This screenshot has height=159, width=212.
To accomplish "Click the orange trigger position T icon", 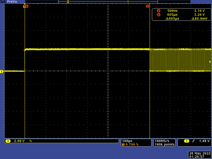I will tap(123, 145).
